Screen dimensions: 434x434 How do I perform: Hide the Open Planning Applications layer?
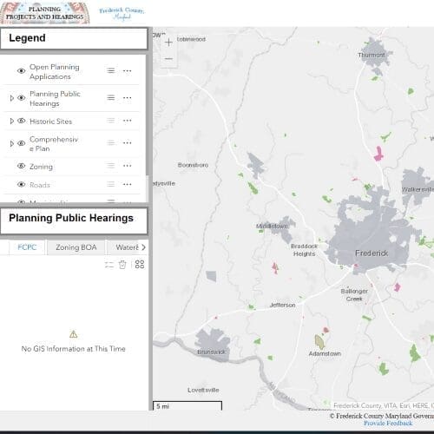[21, 71]
